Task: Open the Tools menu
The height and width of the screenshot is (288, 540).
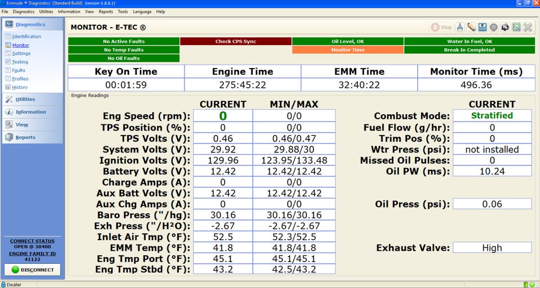Action: pos(123,12)
